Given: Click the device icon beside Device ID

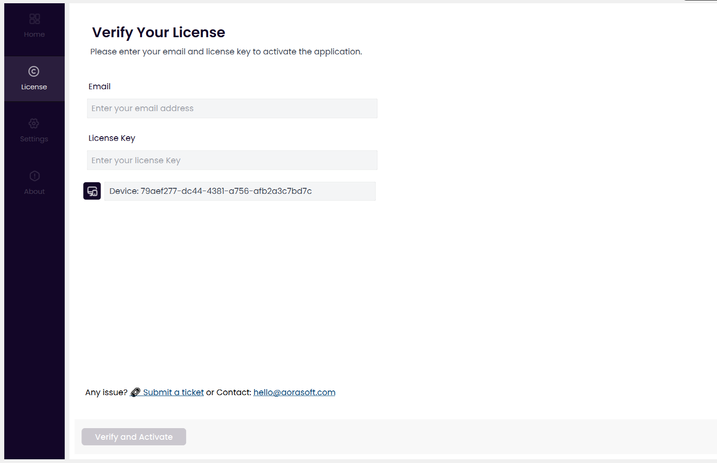Looking at the screenshot, I should click(92, 191).
